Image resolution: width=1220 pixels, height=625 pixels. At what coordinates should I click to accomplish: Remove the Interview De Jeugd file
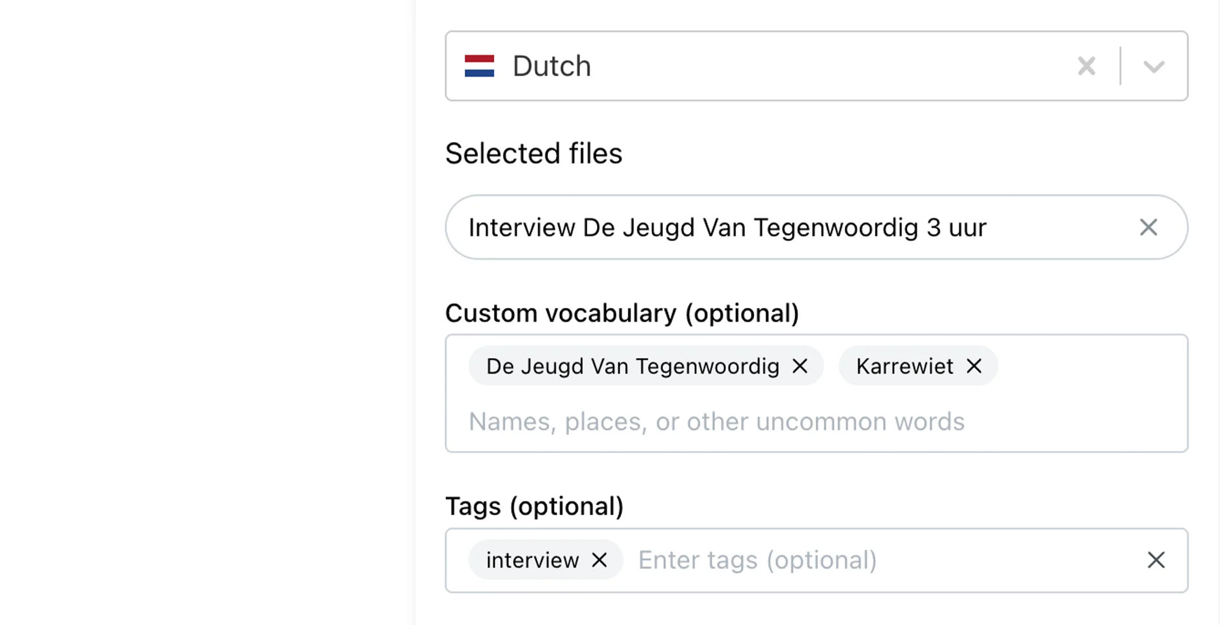pyautogui.click(x=1148, y=227)
